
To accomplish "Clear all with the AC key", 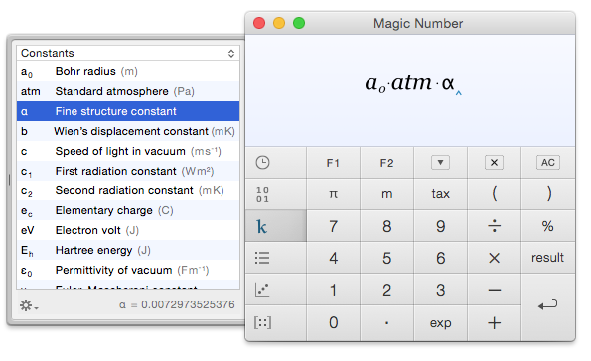I will coord(548,163).
